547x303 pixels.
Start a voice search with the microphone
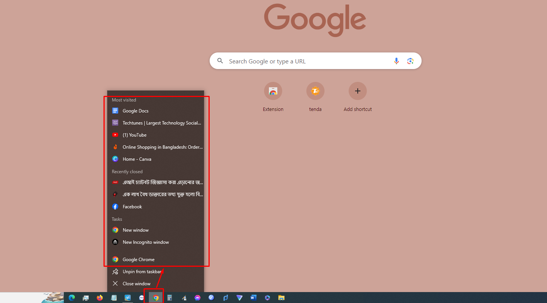pyautogui.click(x=396, y=61)
